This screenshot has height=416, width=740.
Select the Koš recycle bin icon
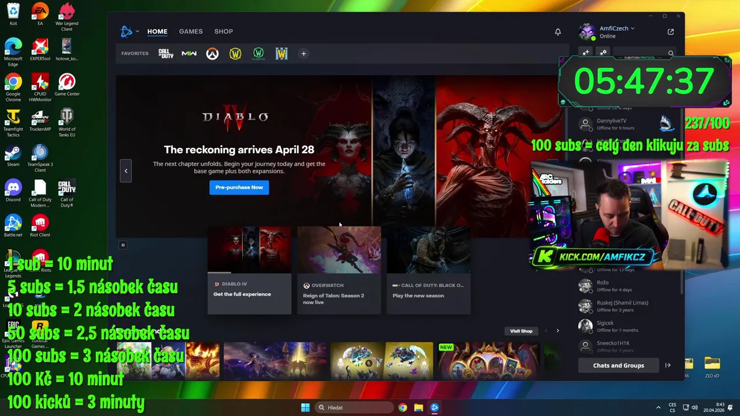point(13,15)
